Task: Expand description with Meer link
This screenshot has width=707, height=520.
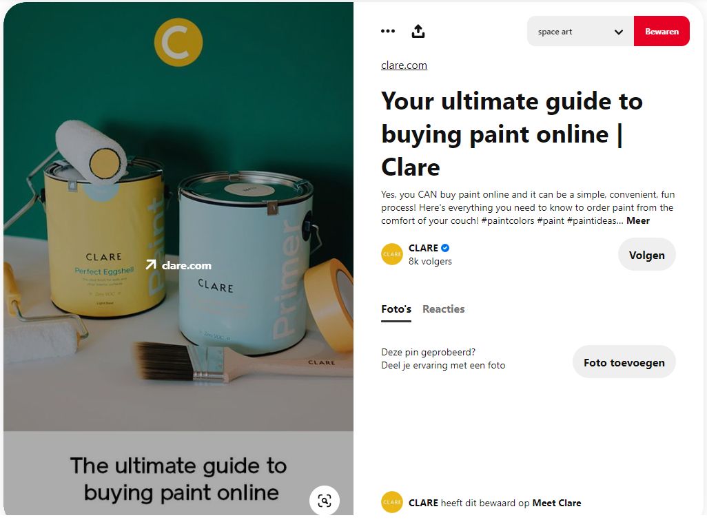Action: tap(637, 220)
